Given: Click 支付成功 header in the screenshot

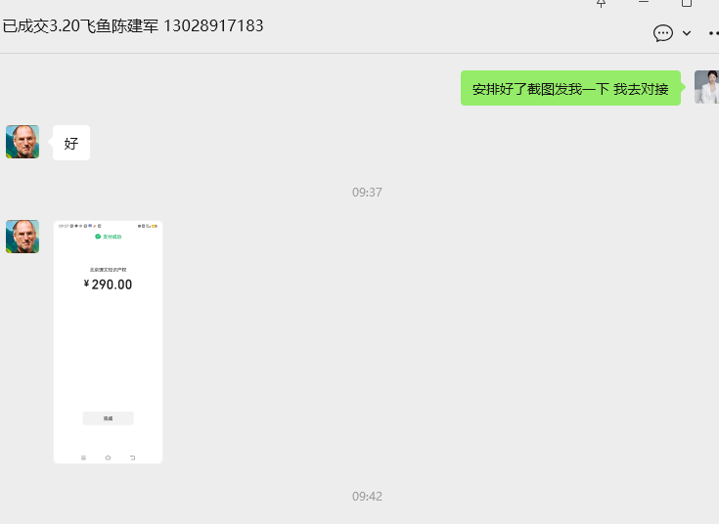Looking at the screenshot, I should click(x=109, y=237).
